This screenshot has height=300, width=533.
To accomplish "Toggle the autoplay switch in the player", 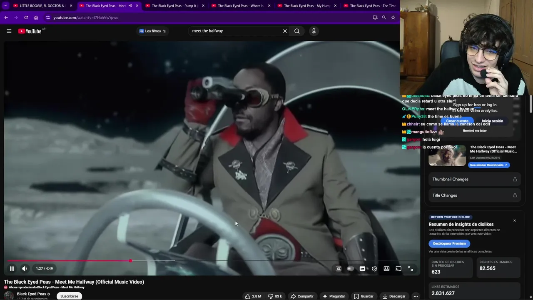I will [350, 269].
